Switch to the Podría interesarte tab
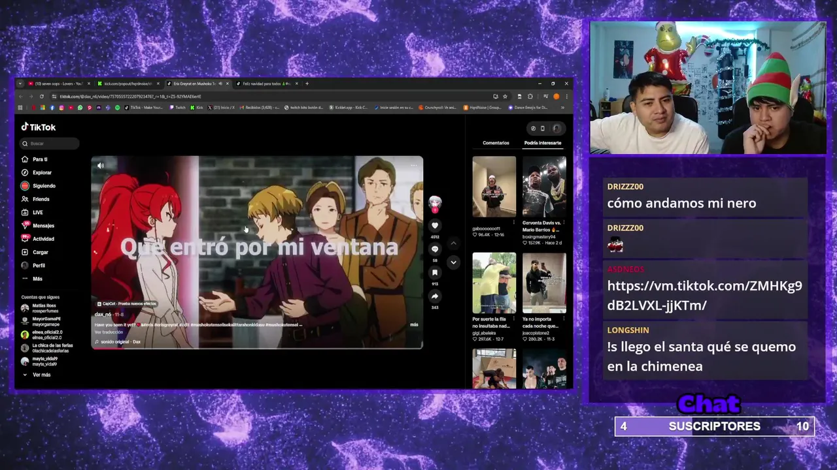The width and height of the screenshot is (837, 470). click(543, 143)
